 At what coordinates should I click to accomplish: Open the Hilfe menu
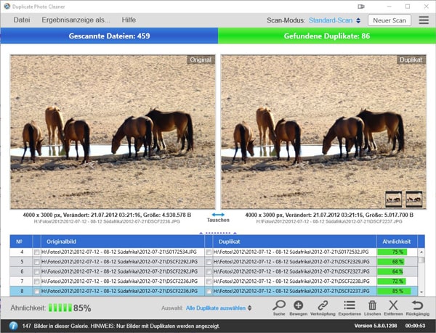coord(129,20)
